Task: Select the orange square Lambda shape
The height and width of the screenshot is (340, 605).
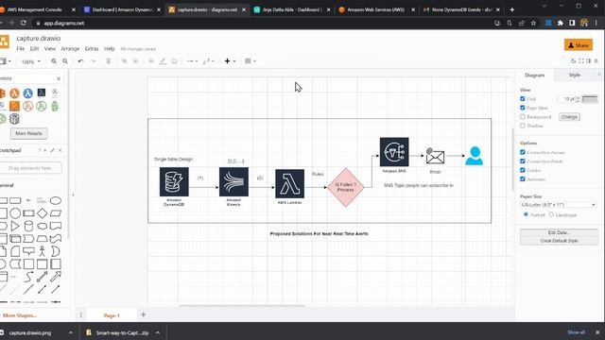Action: (15, 106)
